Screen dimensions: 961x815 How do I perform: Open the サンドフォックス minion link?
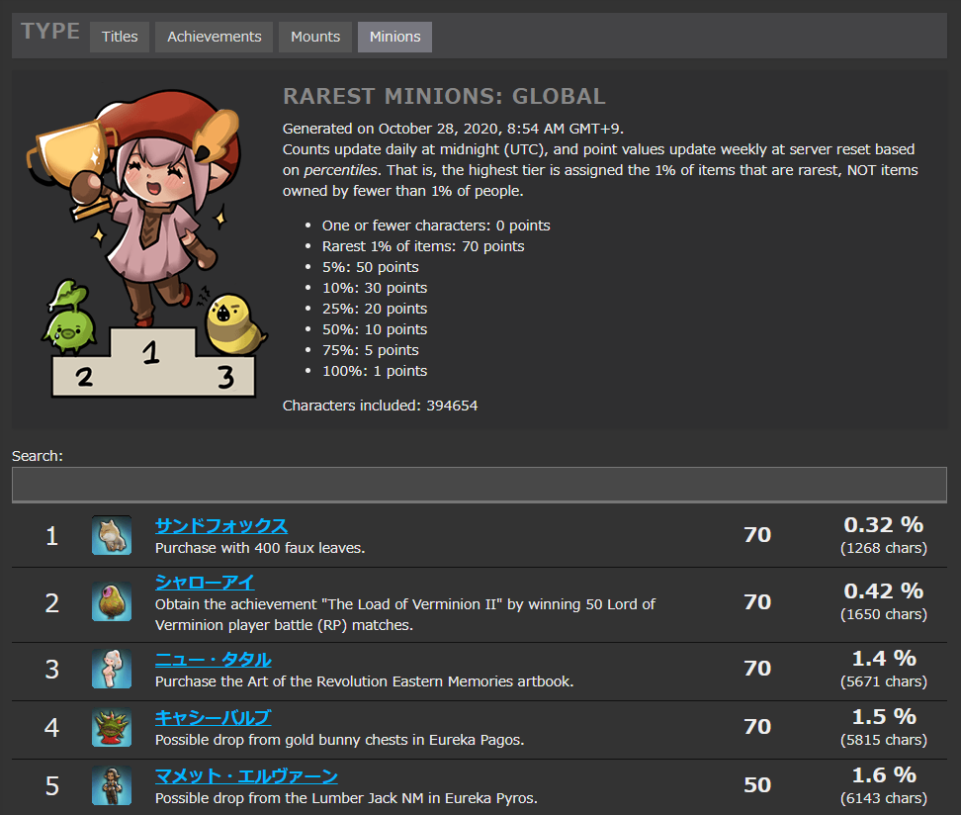pyautogui.click(x=221, y=526)
